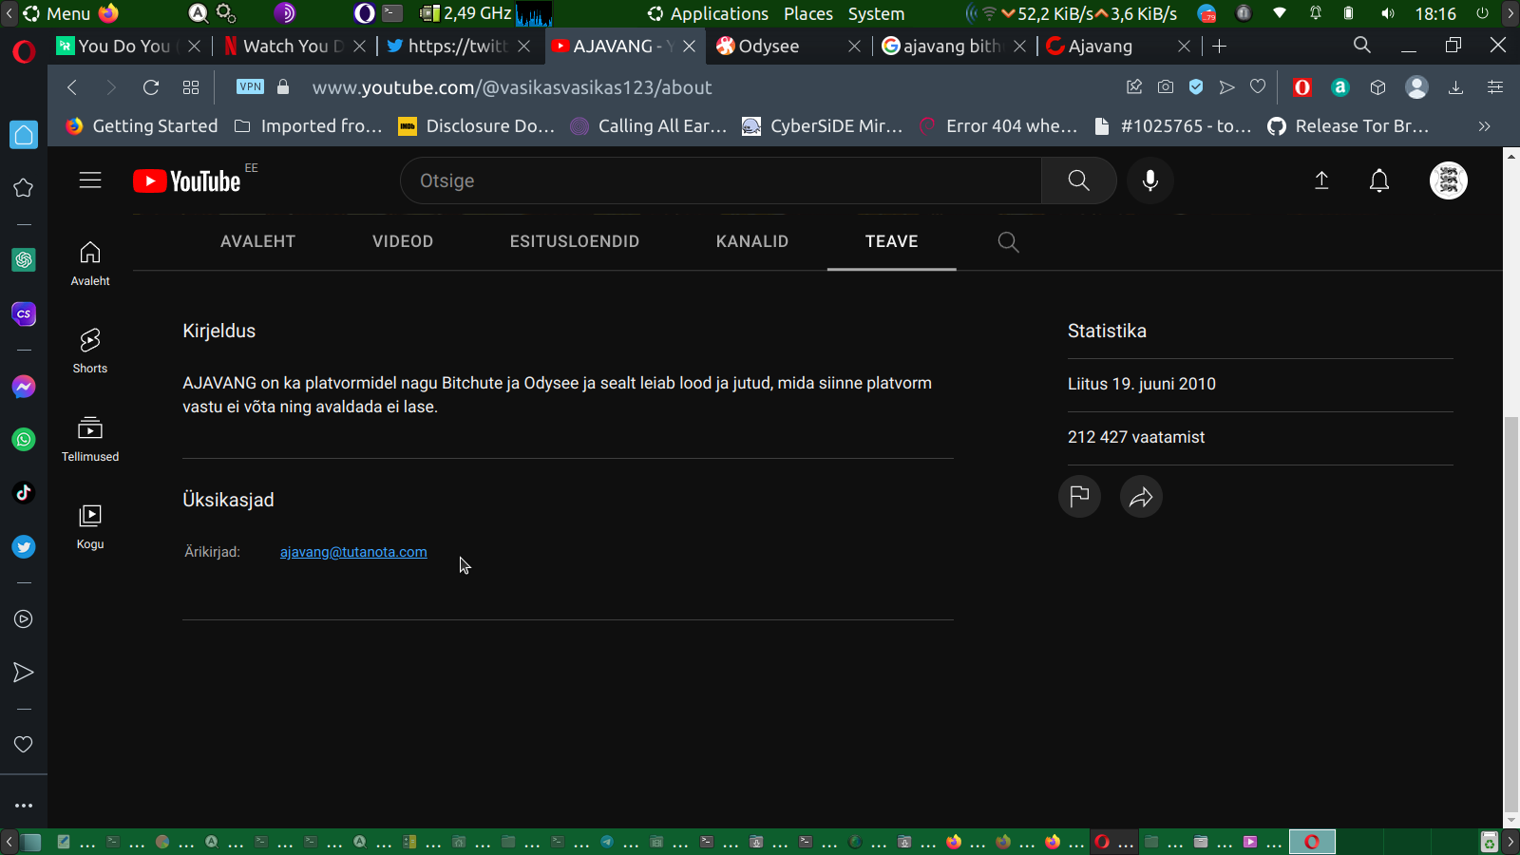
Task: Open the Speed Dial grid icon
Action: (191, 87)
